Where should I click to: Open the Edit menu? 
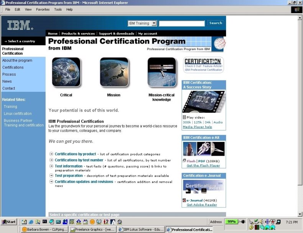click(17, 9)
